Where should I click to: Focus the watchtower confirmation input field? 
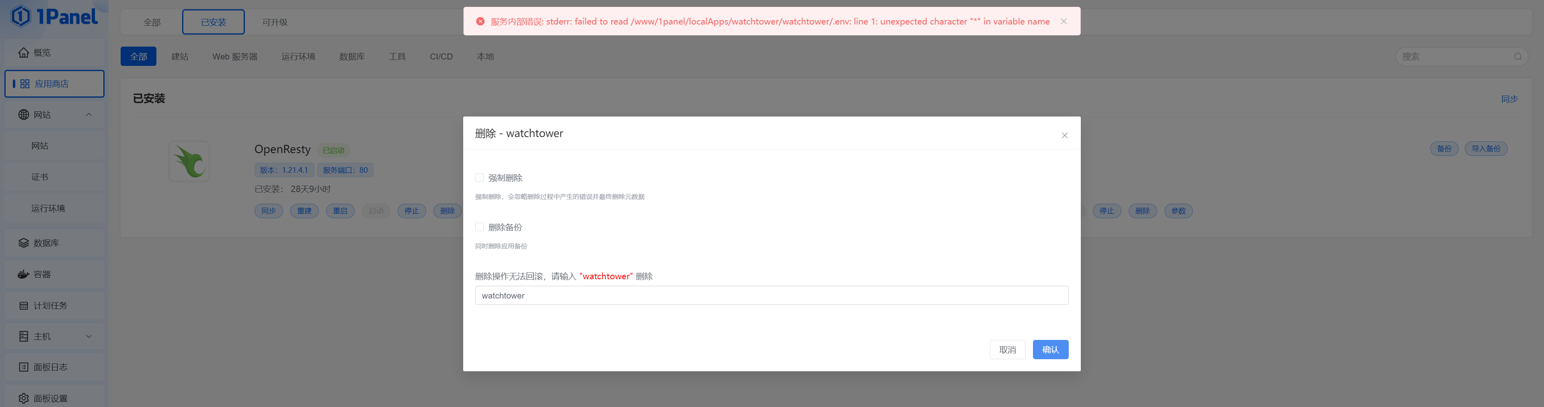click(x=772, y=296)
